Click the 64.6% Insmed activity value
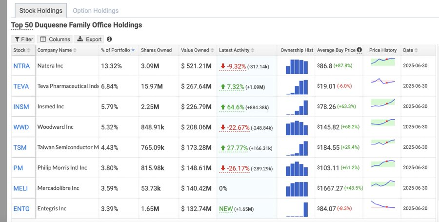This screenshot has height=222, width=439. coord(232,107)
